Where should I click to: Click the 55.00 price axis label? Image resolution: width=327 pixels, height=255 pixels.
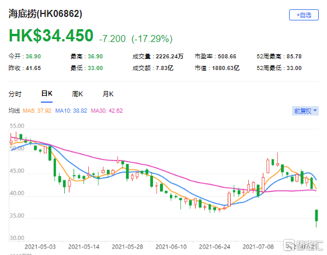17,126
